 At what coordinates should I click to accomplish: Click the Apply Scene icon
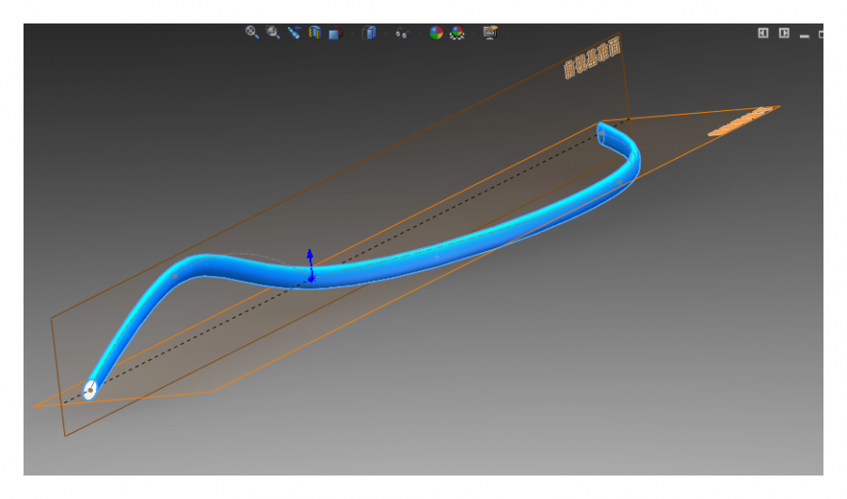457,33
